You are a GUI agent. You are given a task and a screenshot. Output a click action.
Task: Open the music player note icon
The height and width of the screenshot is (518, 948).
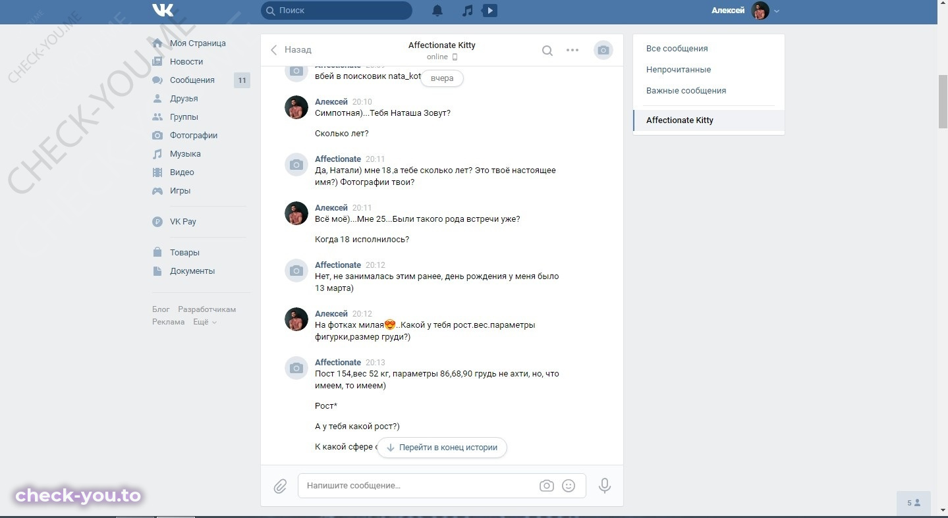(x=467, y=11)
